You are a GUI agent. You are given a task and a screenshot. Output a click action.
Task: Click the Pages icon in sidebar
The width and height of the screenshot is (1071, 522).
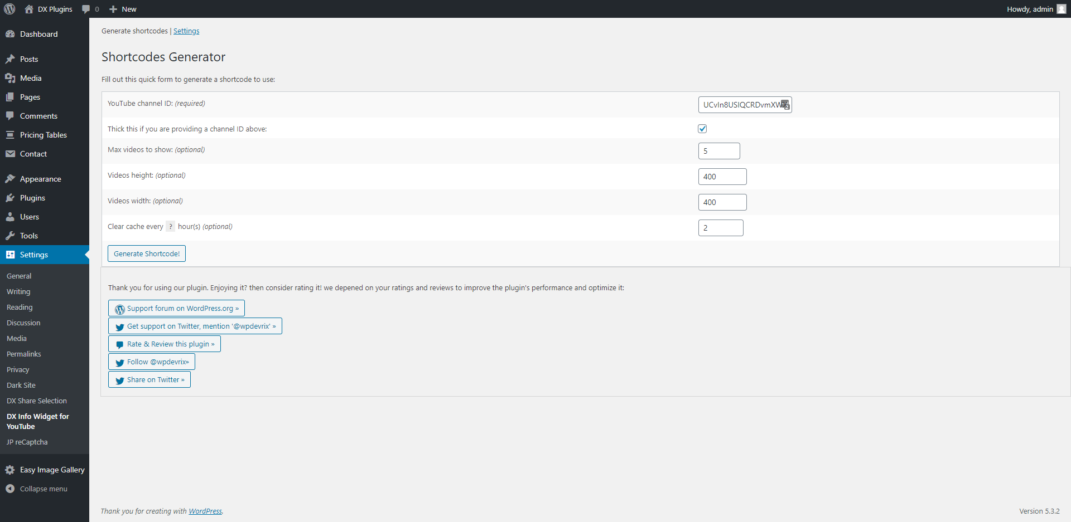click(10, 97)
